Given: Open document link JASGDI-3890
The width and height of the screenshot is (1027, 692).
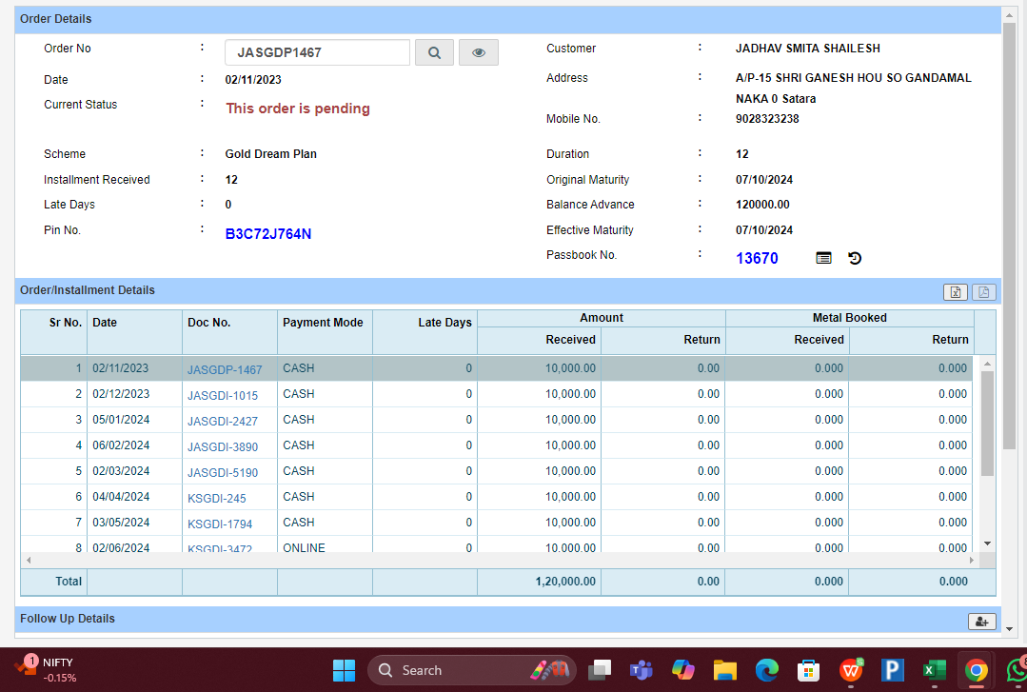Looking at the screenshot, I should (223, 446).
